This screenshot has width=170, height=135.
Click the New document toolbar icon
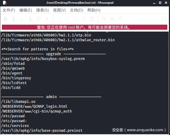(x=5, y=19)
